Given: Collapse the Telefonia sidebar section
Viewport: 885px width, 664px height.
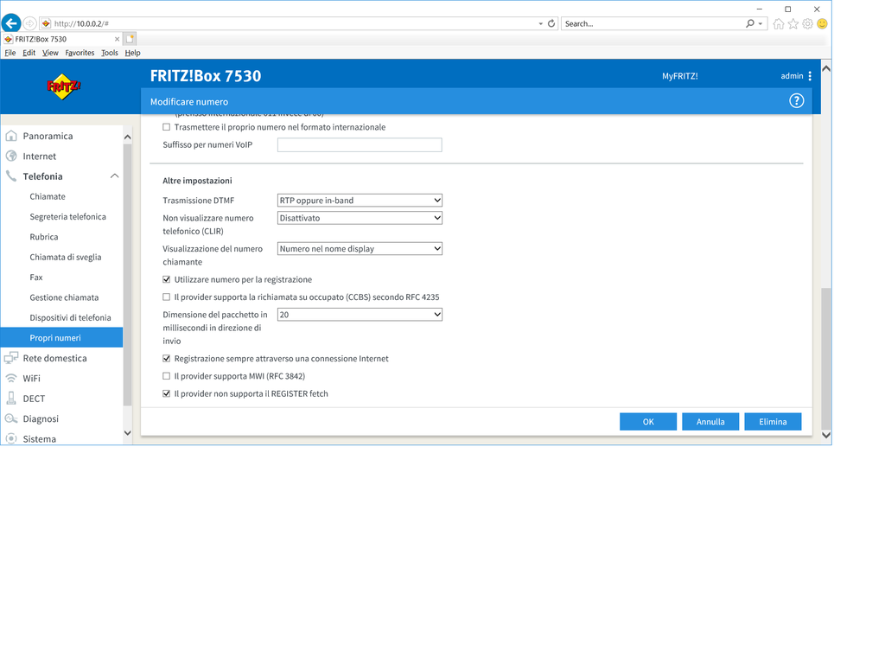Looking at the screenshot, I should (x=114, y=176).
